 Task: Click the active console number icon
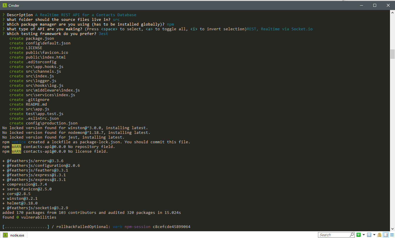pyautogui.click(x=369, y=235)
